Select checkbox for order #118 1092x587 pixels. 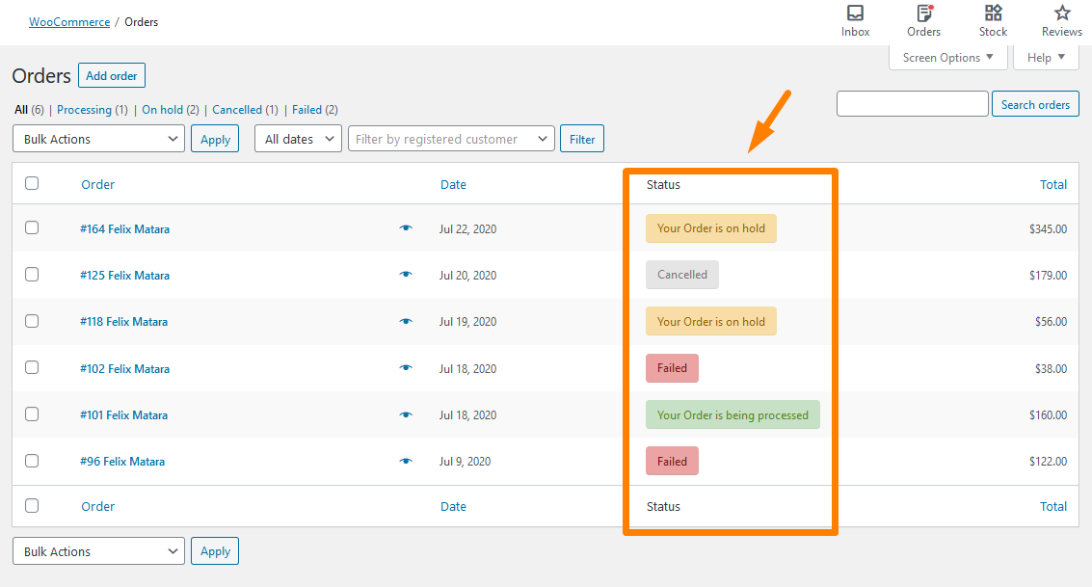point(32,321)
